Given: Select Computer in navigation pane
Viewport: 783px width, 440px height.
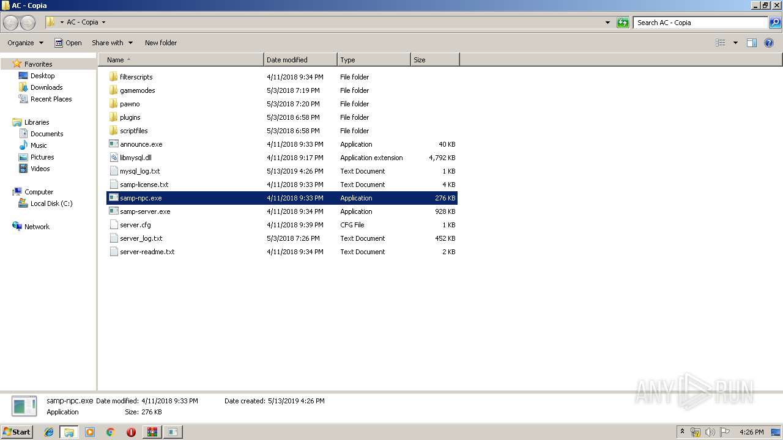Looking at the screenshot, I should (x=39, y=192).
